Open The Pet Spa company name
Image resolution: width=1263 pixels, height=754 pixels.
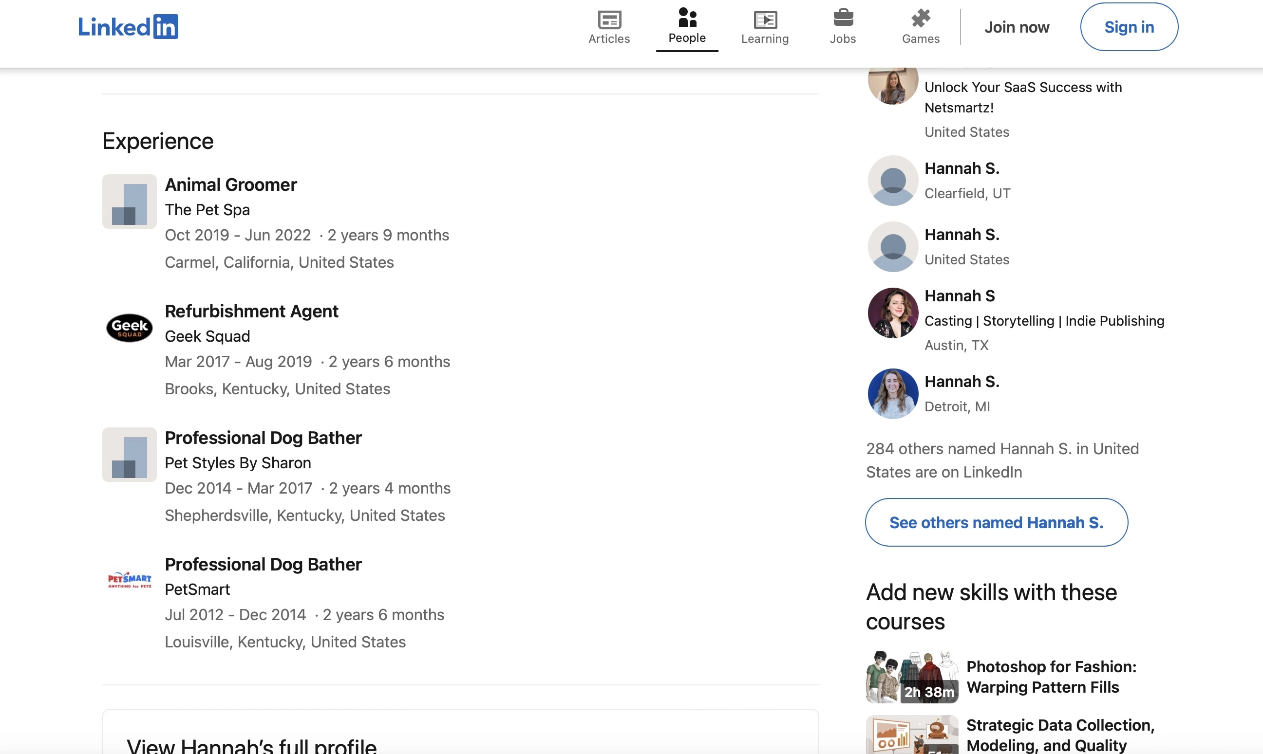(x=207, y=210)
